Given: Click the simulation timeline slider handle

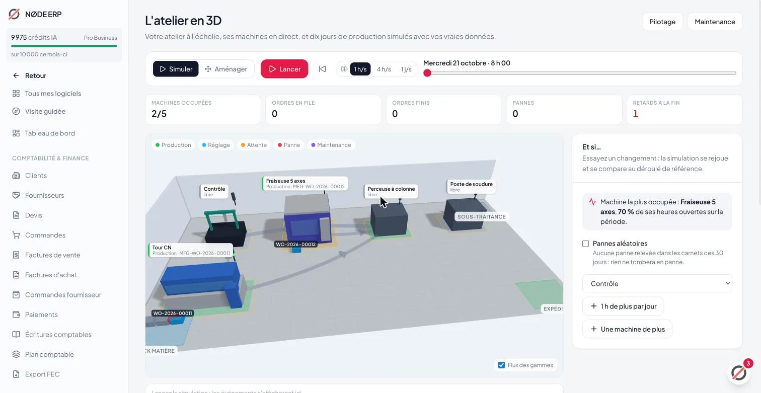Looking at the screenshot, I should click(x=427, y=73).
